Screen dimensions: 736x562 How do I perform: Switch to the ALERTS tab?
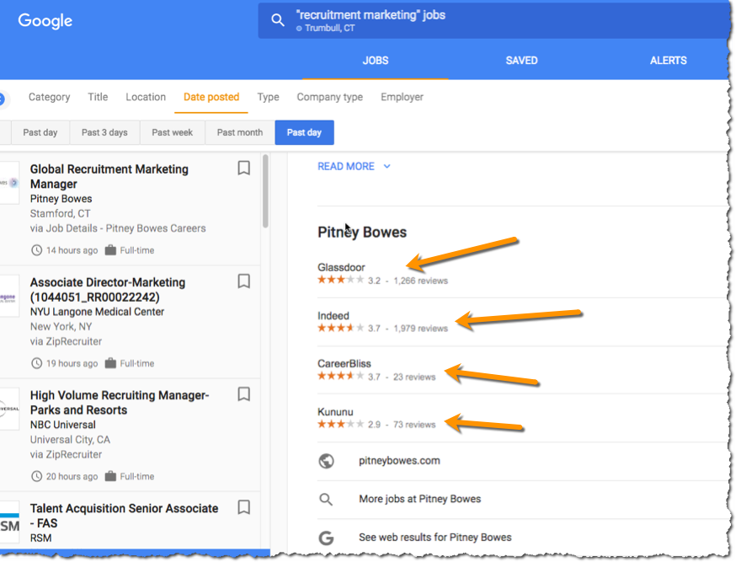(668, 61)
